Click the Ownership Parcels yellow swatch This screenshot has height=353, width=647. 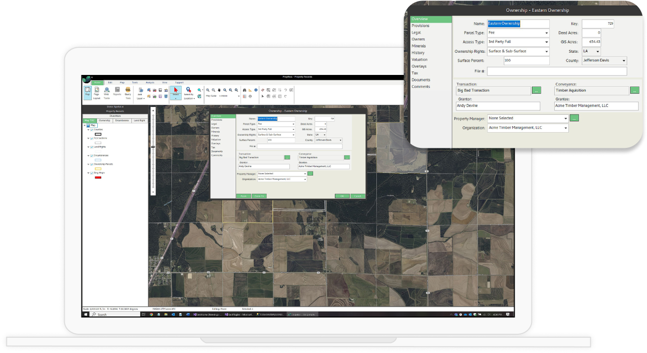click(98, 169)
